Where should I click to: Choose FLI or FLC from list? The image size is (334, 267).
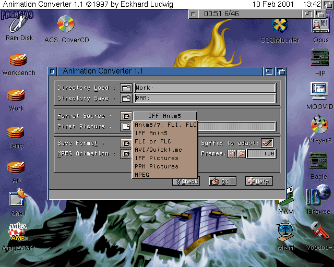[x=165, y=141]
